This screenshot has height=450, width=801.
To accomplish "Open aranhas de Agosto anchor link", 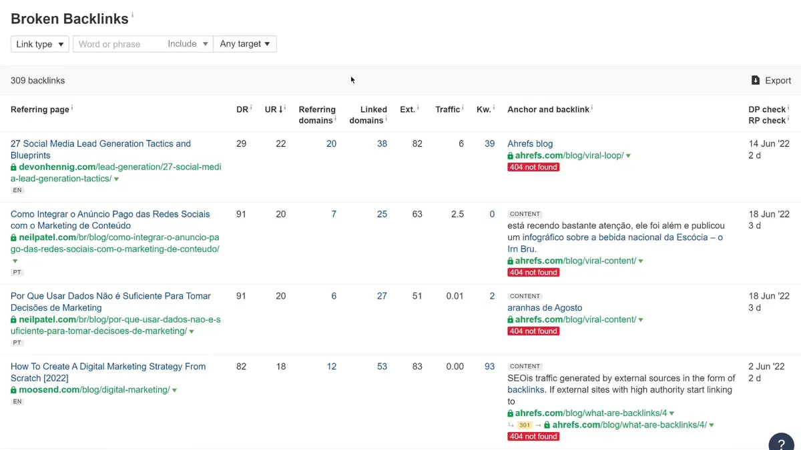I will pyautogui.click(x=545, y=308).
